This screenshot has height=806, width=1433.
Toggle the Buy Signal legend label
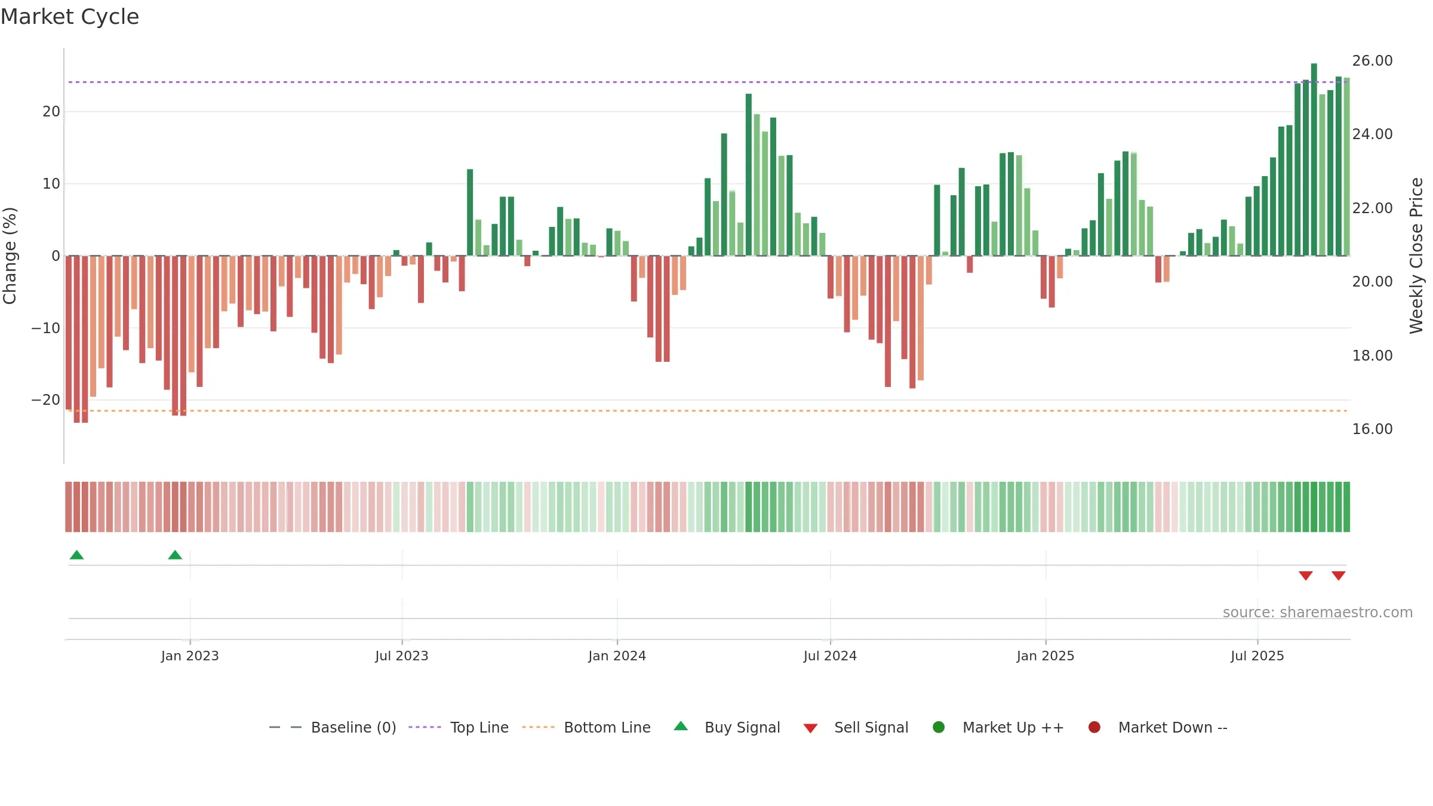click(742, 727)
